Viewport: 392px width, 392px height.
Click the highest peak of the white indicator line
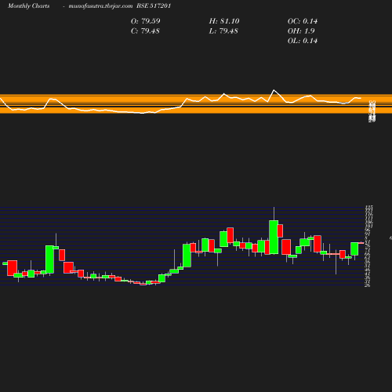tap(274, 90)
